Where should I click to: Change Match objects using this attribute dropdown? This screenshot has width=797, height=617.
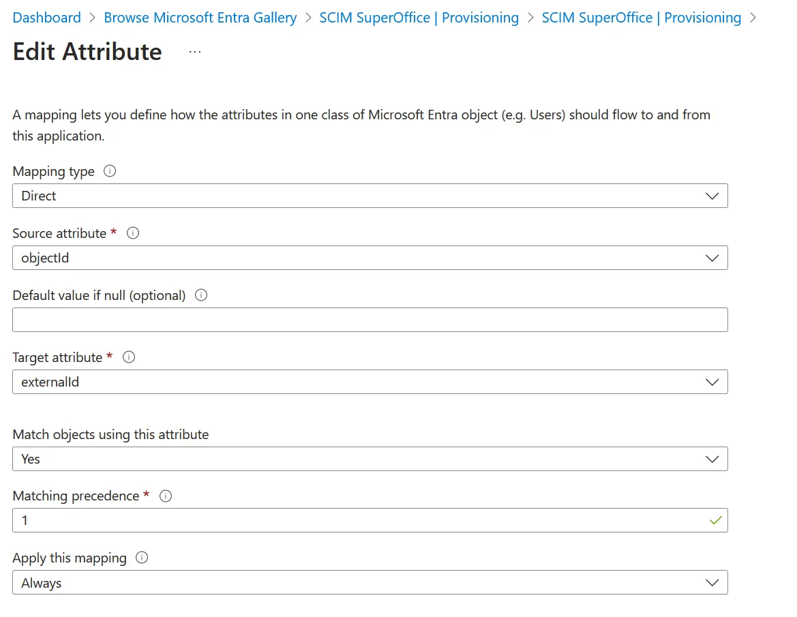pos(370,459)
